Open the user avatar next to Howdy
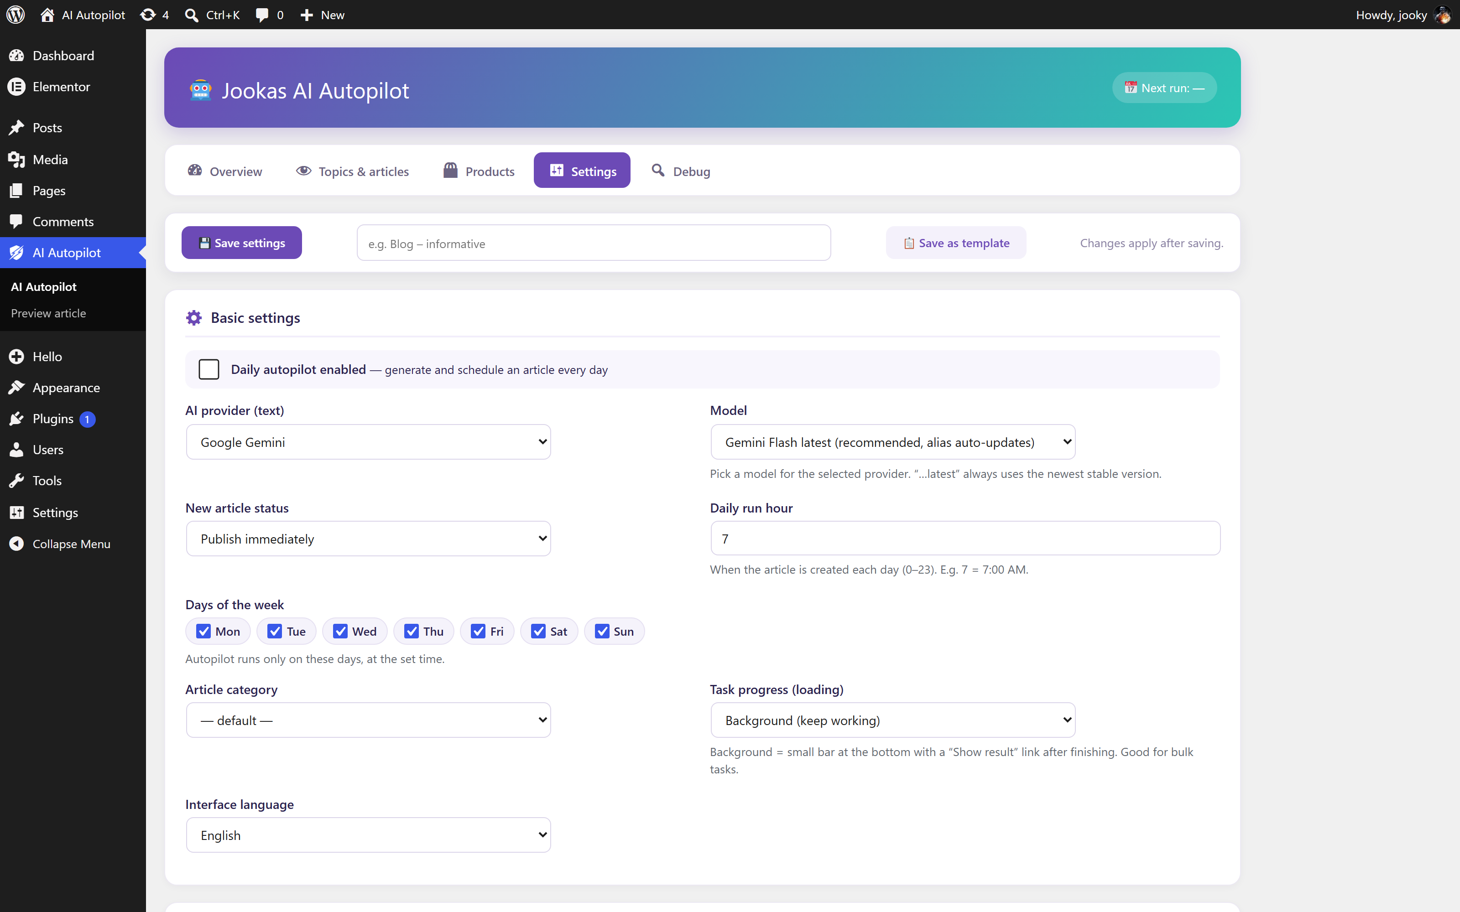Screen dimensions: 1460x912 (x=1443, y=15)
